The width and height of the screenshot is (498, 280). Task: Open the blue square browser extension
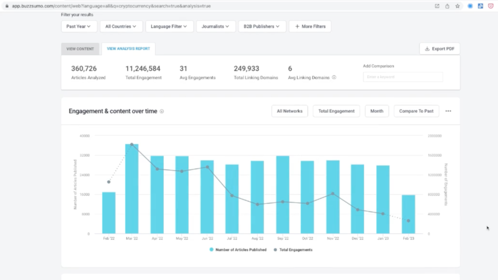[x=480, y=6]
